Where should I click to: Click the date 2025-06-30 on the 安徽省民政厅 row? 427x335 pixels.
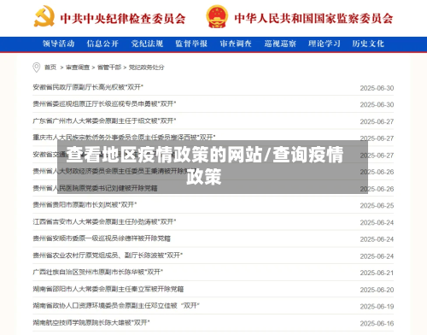point(377,88)
